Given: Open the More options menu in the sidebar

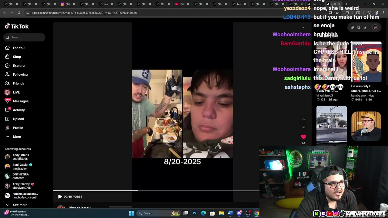Looking at the screenshot, I should 13,137.
